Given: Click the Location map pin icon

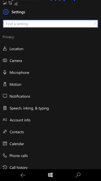Looking at the screenshot, I should [5, 49].
